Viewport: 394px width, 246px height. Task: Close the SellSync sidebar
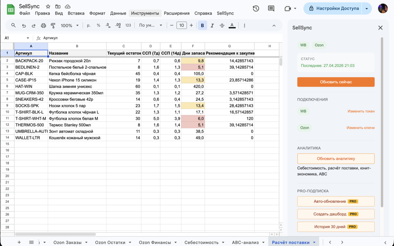[380, 28]
